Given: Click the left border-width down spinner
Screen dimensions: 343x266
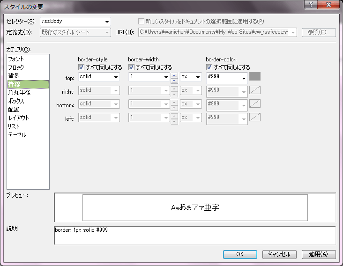Looking at the screenshot, I should (x=174, y=121).
